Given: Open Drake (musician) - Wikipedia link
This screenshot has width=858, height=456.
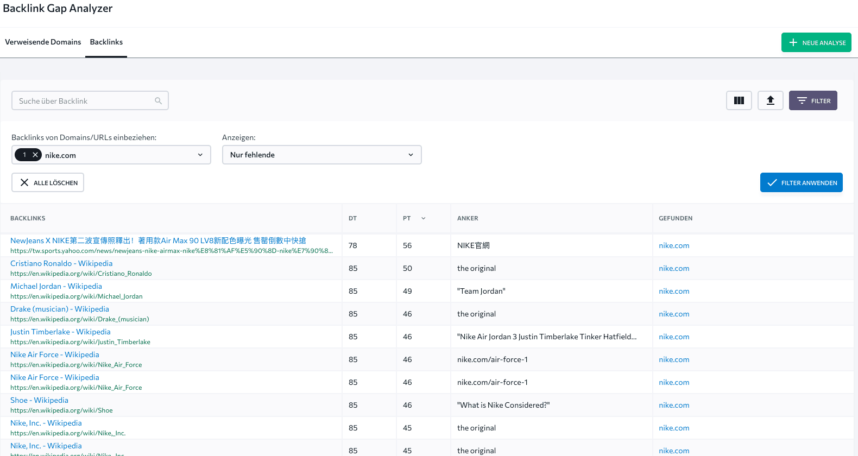Looking at the screenshot, I should [60, 309].
